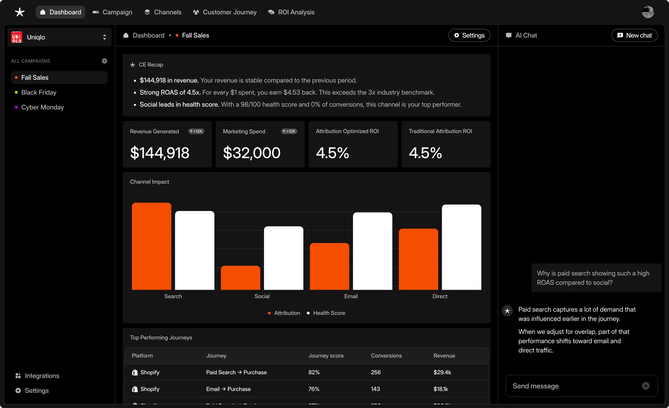Viewport: 669px width, 408px height.
Task: Open the Campaign tab
Action: pos(112,12)
